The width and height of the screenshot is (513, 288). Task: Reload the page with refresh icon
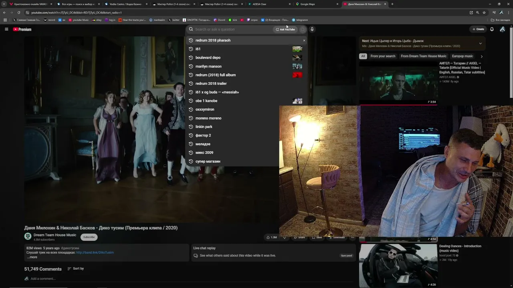(18, 12)
